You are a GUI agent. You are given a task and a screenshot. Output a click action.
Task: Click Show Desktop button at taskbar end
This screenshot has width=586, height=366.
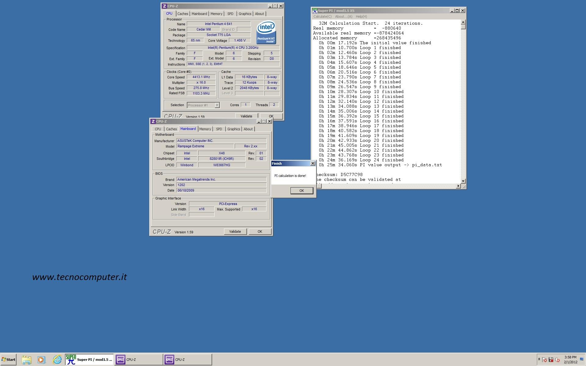click(x=582, y=360)
